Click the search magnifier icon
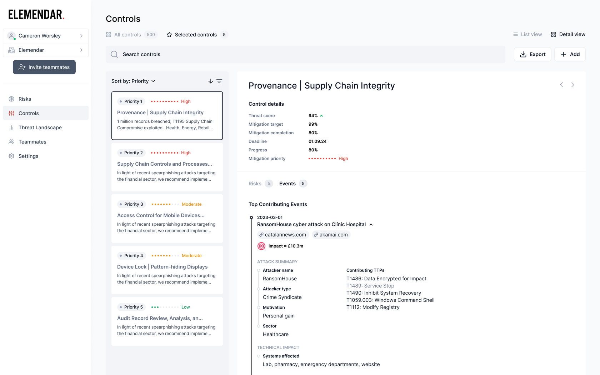Screen dimensions: 600x375 (x=114, y=54)
